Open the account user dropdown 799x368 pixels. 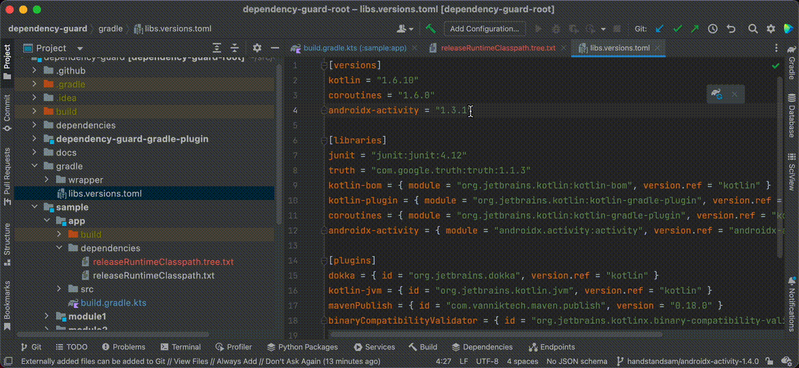click(406, 29)
